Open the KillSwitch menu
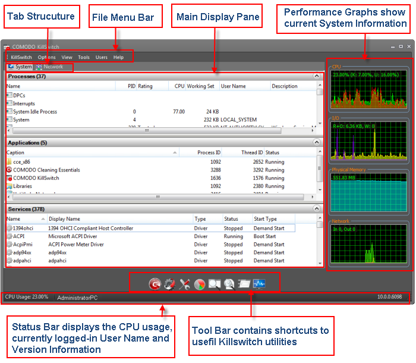This screenshot has height=363, width=416. [21, 57]
